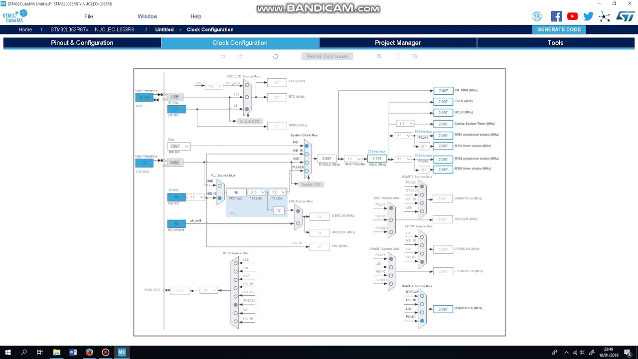Open the AHB Prescaler /1 dropdown
The height and width of the screenshot is (359, 638).
353,159
